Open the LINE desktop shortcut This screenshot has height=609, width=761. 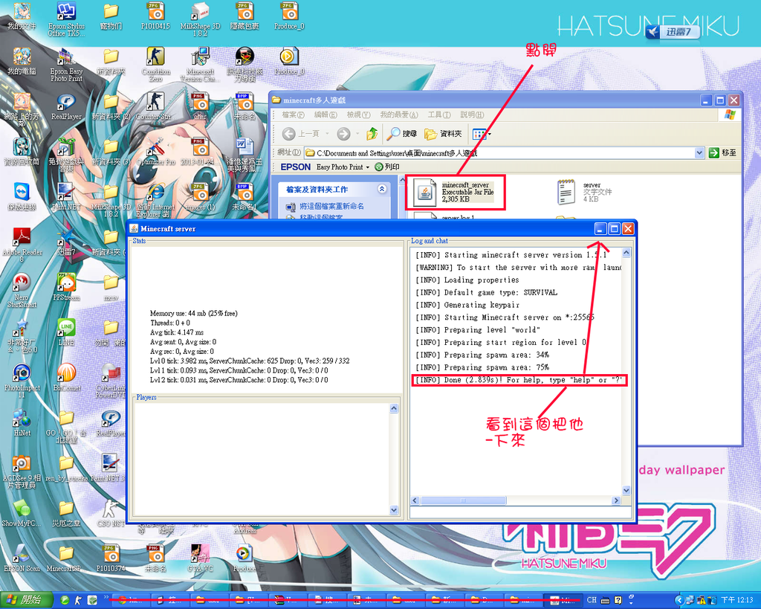[66, 332]
